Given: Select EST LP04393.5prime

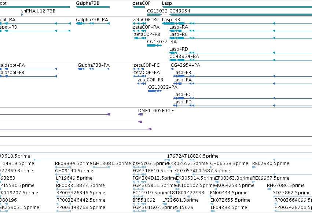Looking at the screenshot, I should pos(229,208).
